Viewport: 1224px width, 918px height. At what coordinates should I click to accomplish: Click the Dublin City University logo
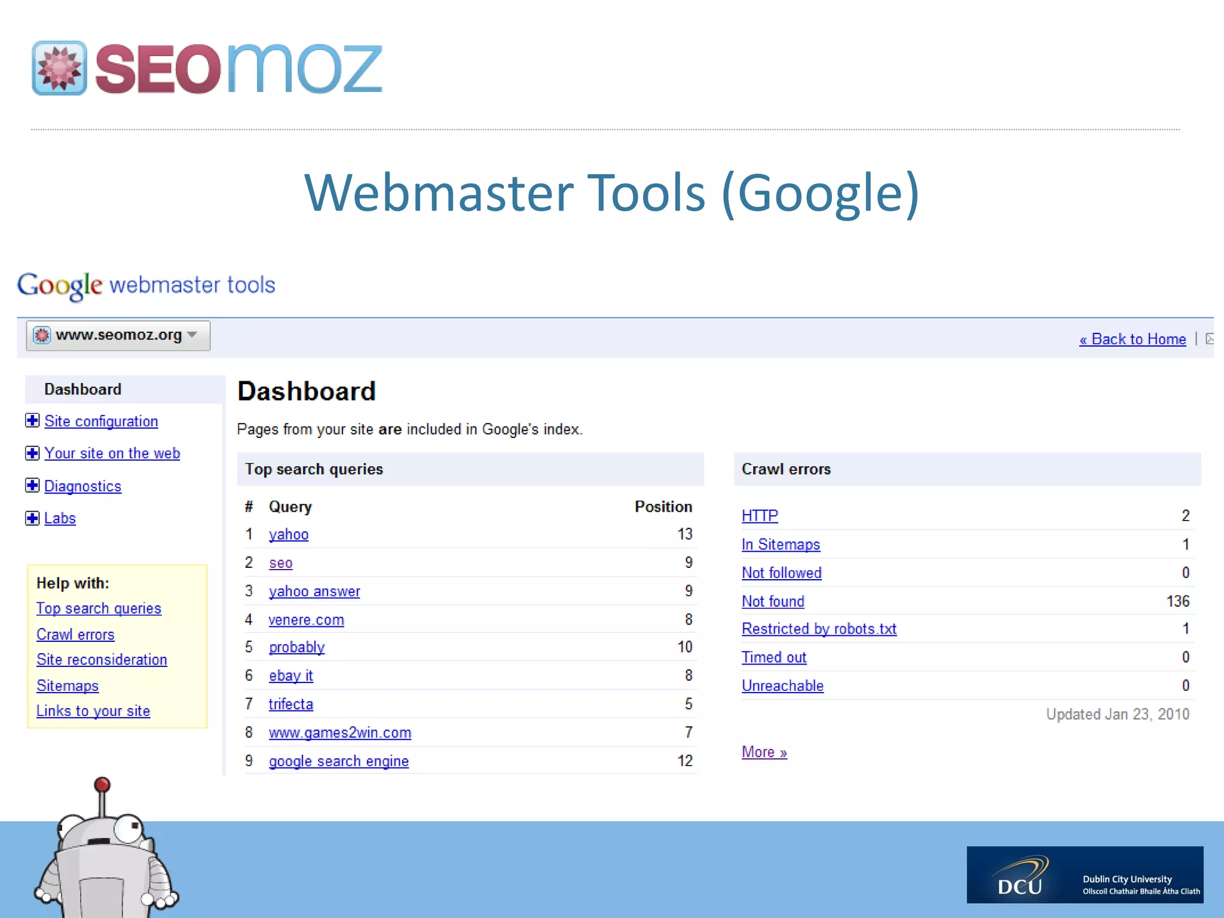[1085, 874]
